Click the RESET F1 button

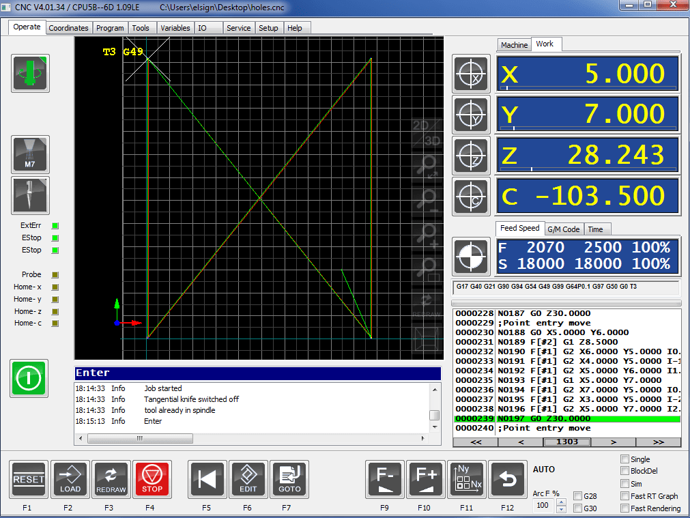29,479
